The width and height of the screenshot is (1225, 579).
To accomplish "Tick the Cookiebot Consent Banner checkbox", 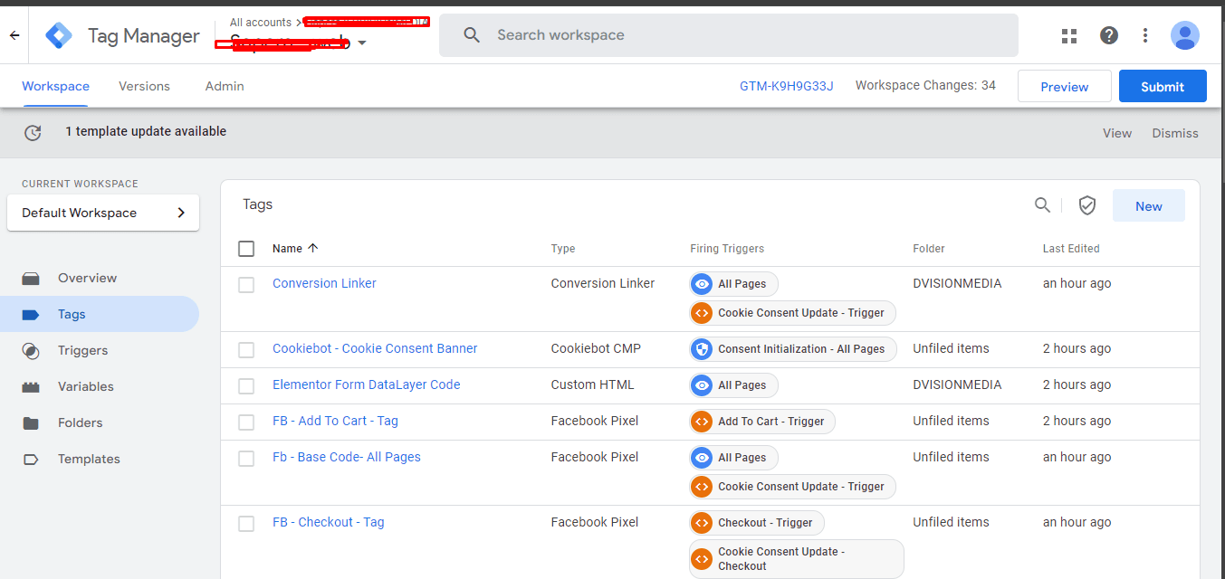I will (246, 350).
